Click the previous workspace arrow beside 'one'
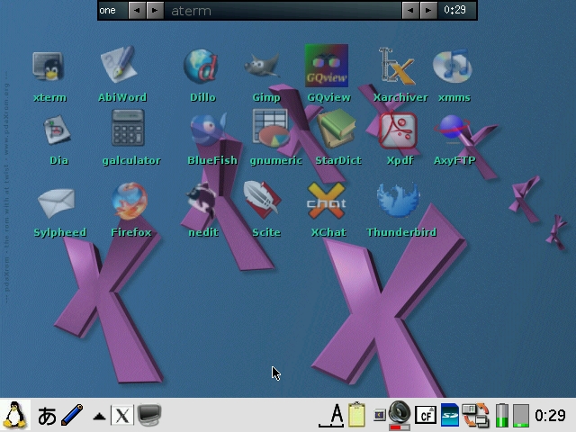The width and height of the screenshot is (576, 432). (x=136, y=11)
